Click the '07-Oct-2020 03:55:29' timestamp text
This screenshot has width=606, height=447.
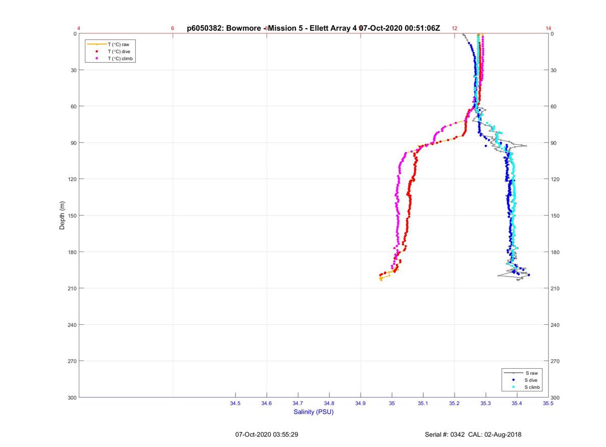click(x=267, y=434)
